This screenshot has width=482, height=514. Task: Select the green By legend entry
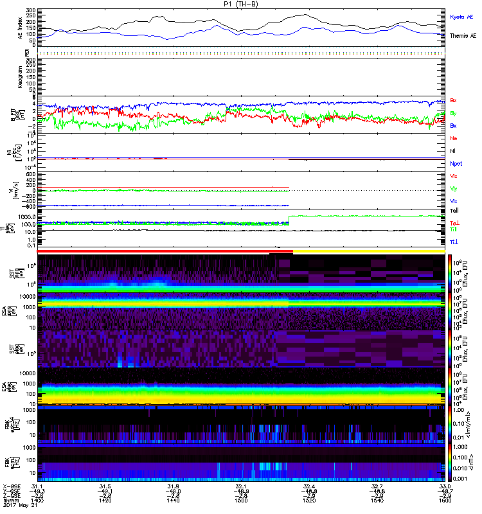coord(453,114)
